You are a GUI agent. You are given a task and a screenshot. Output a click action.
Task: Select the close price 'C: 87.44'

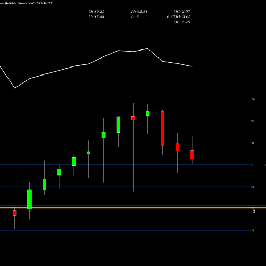pyautogui.click(x=96, y=17)
